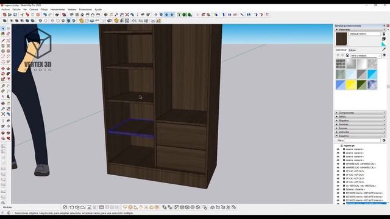Screen dimensions: 390x219
Task: Expand the Estilos tray panel
Action: [x=360, y=116]
